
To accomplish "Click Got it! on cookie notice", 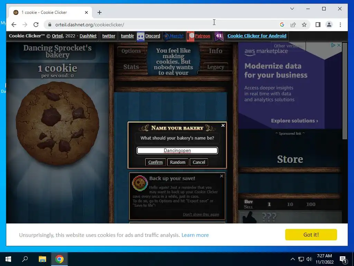I will 311,234.
